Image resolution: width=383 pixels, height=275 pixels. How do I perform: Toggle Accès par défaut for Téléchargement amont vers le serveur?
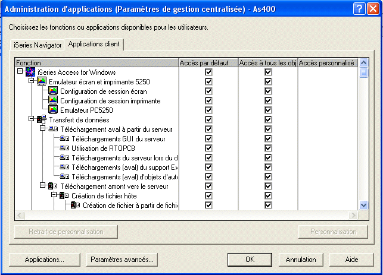pos(208,186)
